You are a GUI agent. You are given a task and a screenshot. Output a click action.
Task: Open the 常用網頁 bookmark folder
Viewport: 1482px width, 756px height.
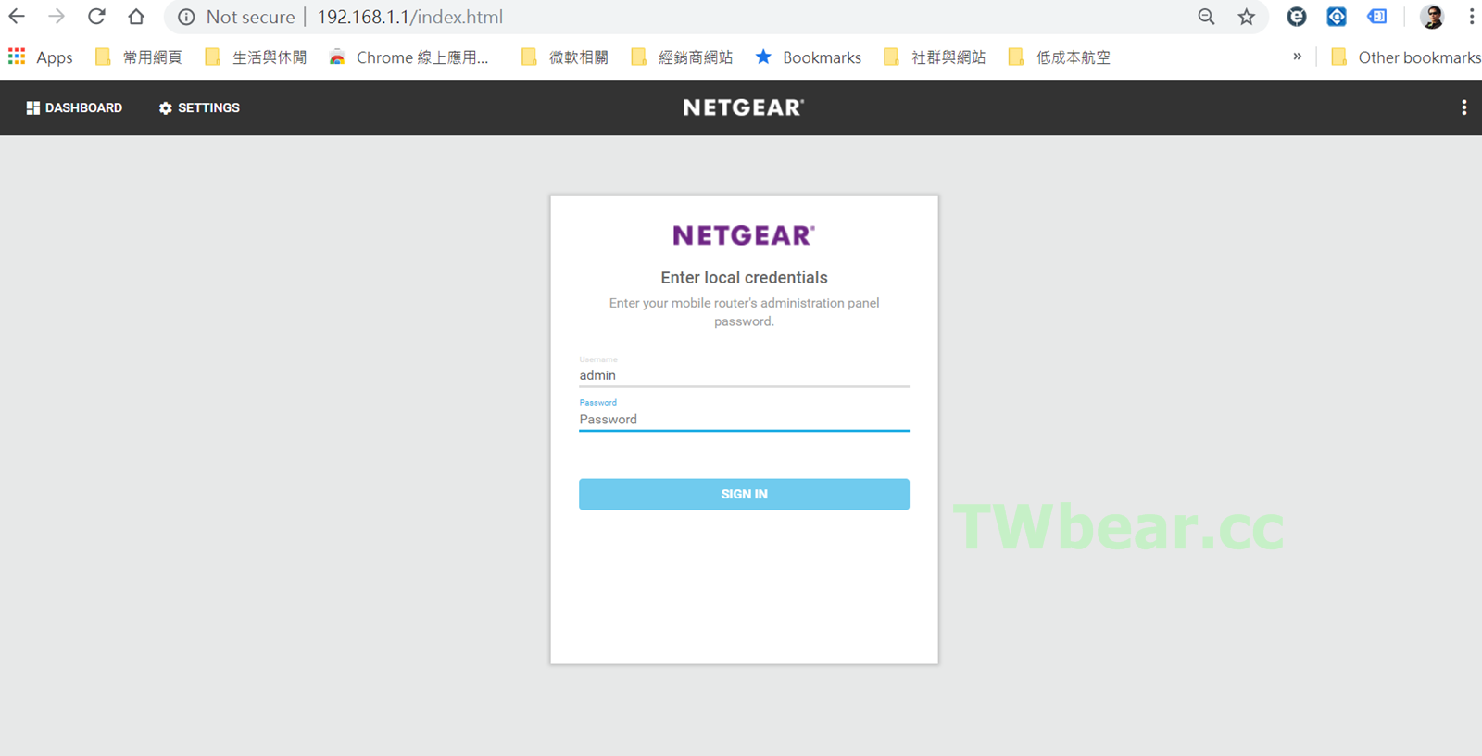point(139,57)
